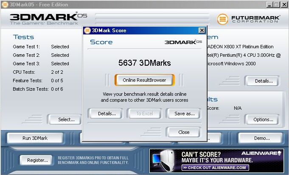The height and width of the screenshot is (175, 289).
Task: Click 'View your benchmark result details online' text
Action: point(144,94)
